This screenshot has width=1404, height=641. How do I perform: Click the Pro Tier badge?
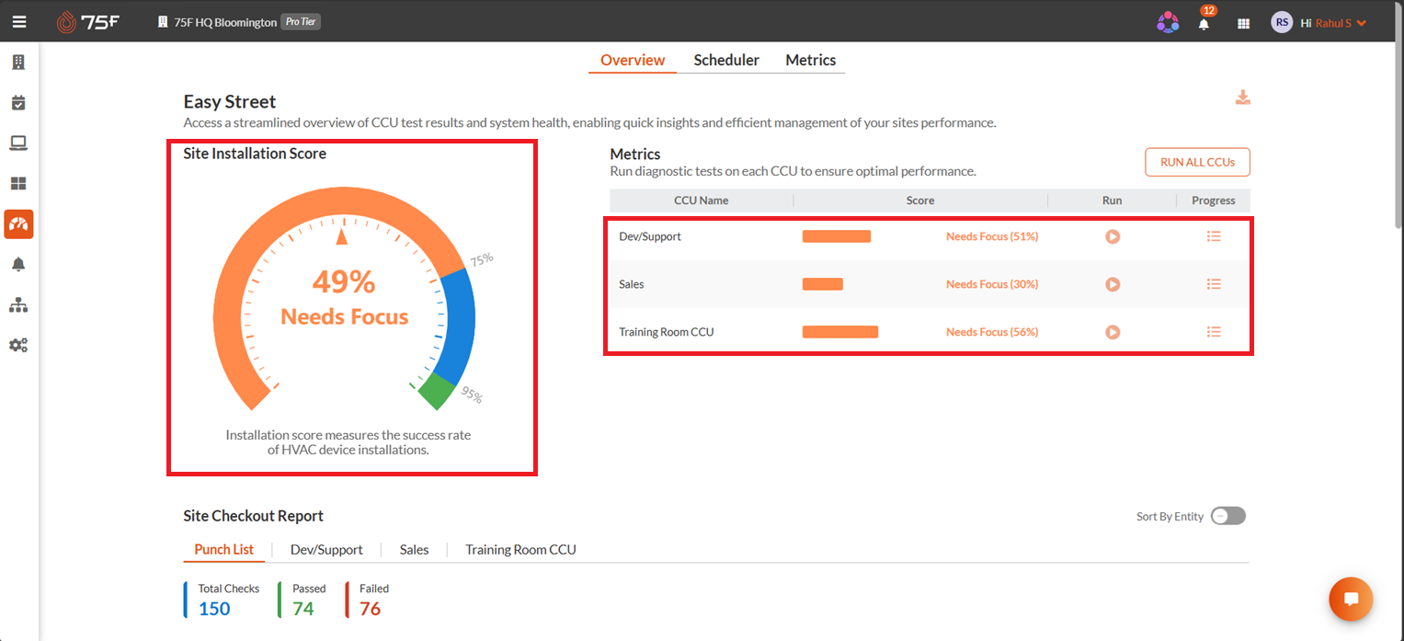coord(301,22)
